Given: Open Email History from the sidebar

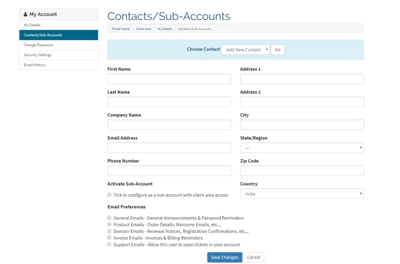Looking at the screenshot, I should click(x=34, y=65).
